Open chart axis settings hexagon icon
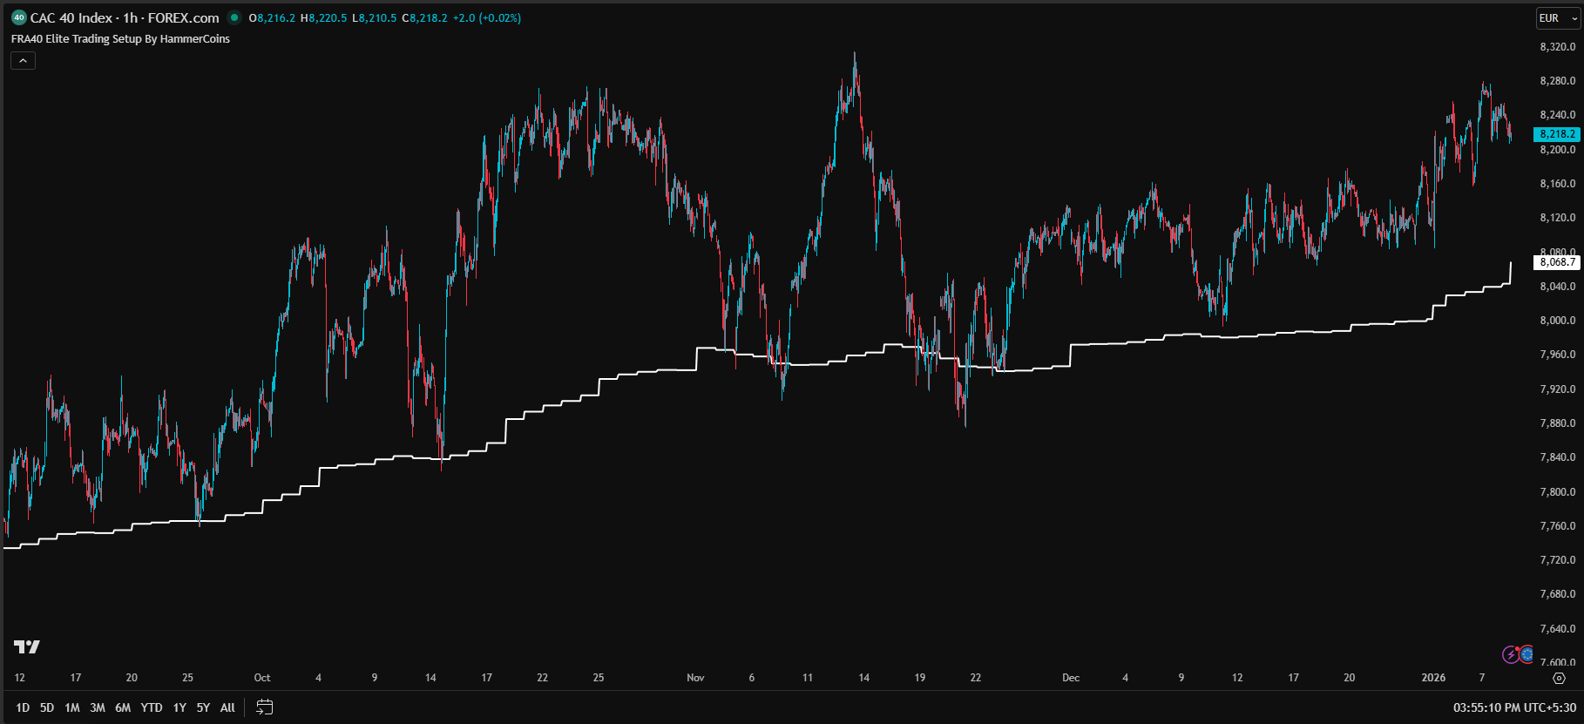1584x724 pixels. pyautogui.click(x=1560, y=678)
